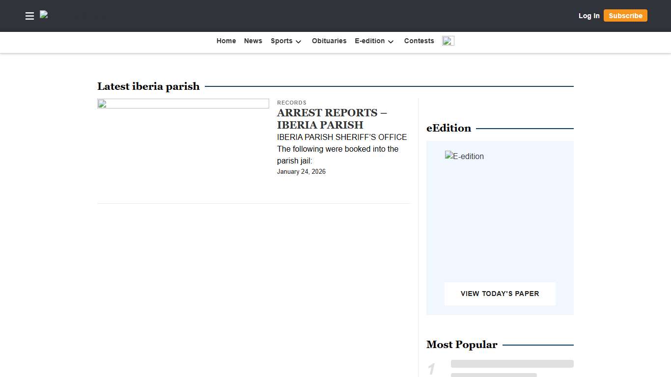This screenshot has height=377, width=671.
Task: Go to the Home menu item
Action: pyautogui.click(x=226, y=41)
